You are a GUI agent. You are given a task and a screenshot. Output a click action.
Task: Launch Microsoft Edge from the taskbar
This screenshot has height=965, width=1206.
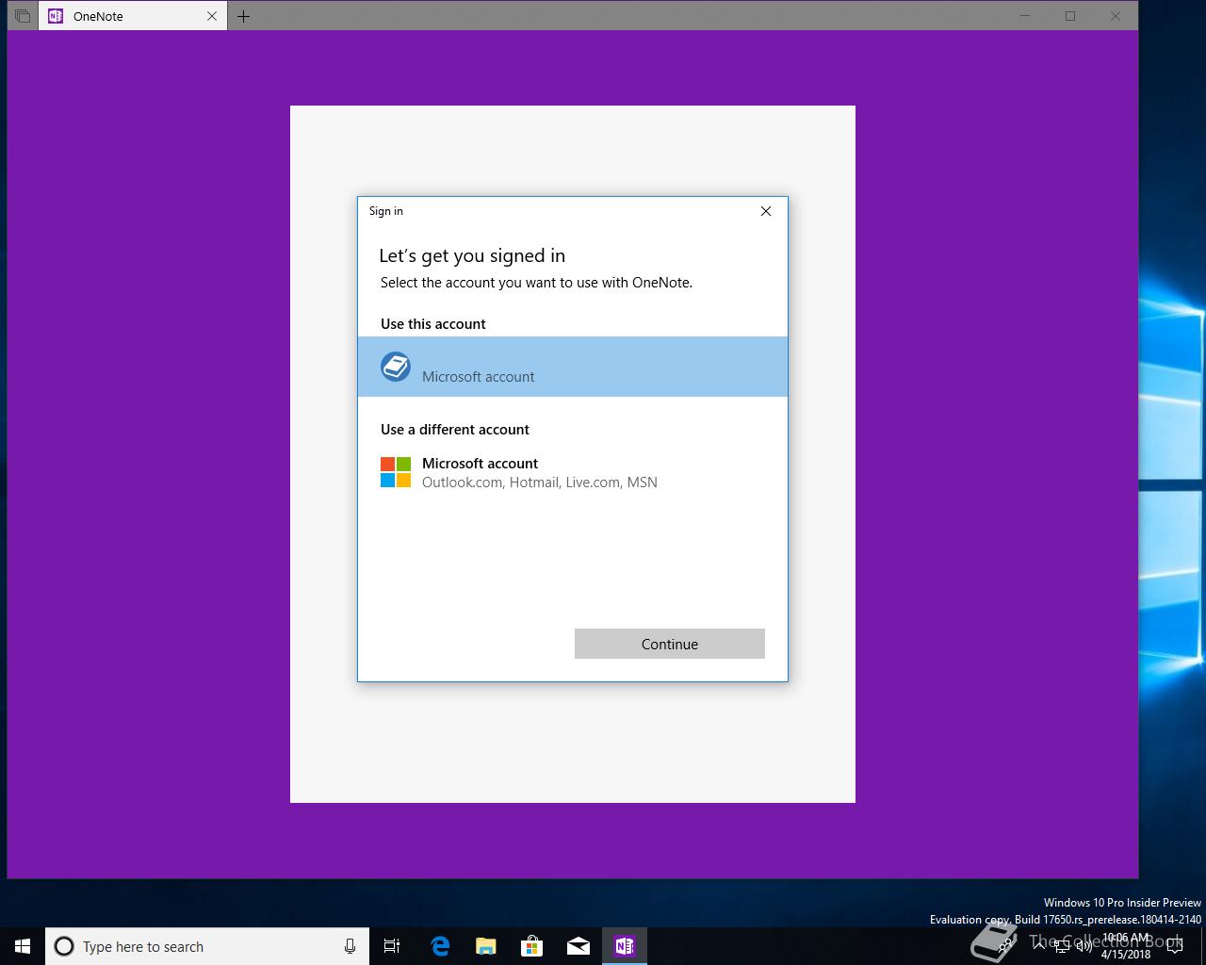point(440,946)
